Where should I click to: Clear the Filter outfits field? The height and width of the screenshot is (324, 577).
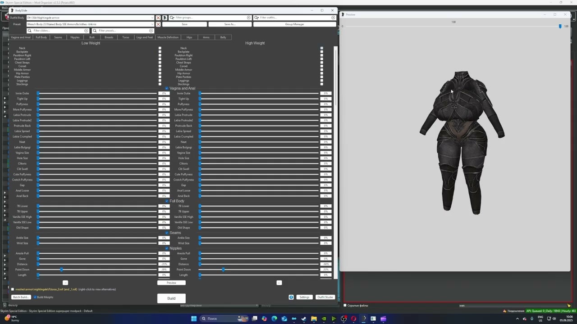pos(333,18)
